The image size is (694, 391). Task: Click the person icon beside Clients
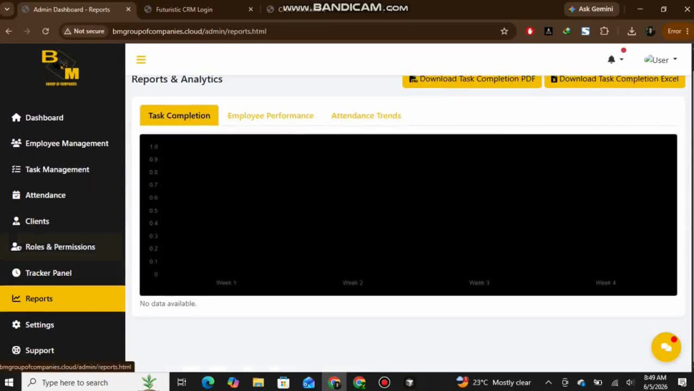coord(17,220)
